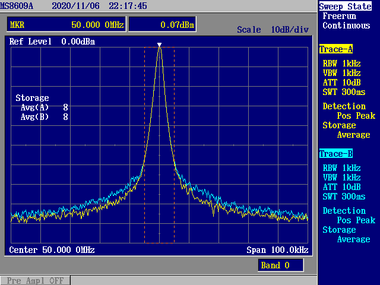Click Trace-A Average value
Screen dimensions: 380x285
(354, 135)
